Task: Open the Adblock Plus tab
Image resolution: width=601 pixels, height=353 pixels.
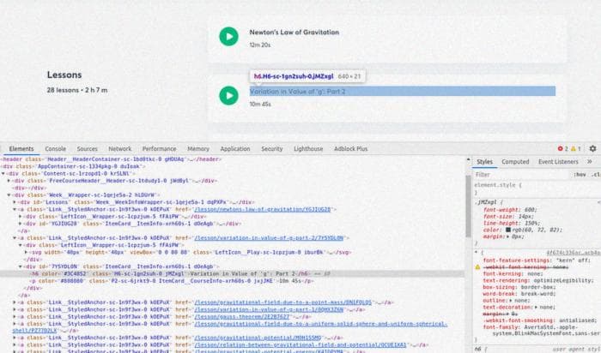Action: pyautogui.click(x=350, y=149)
